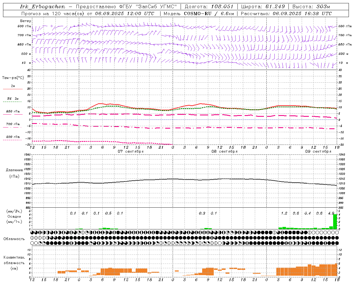Select the Давление panel label
353x282 pixels.
coord(14,170)
